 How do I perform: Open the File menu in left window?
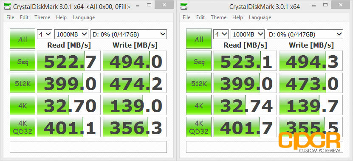[10, 17]
